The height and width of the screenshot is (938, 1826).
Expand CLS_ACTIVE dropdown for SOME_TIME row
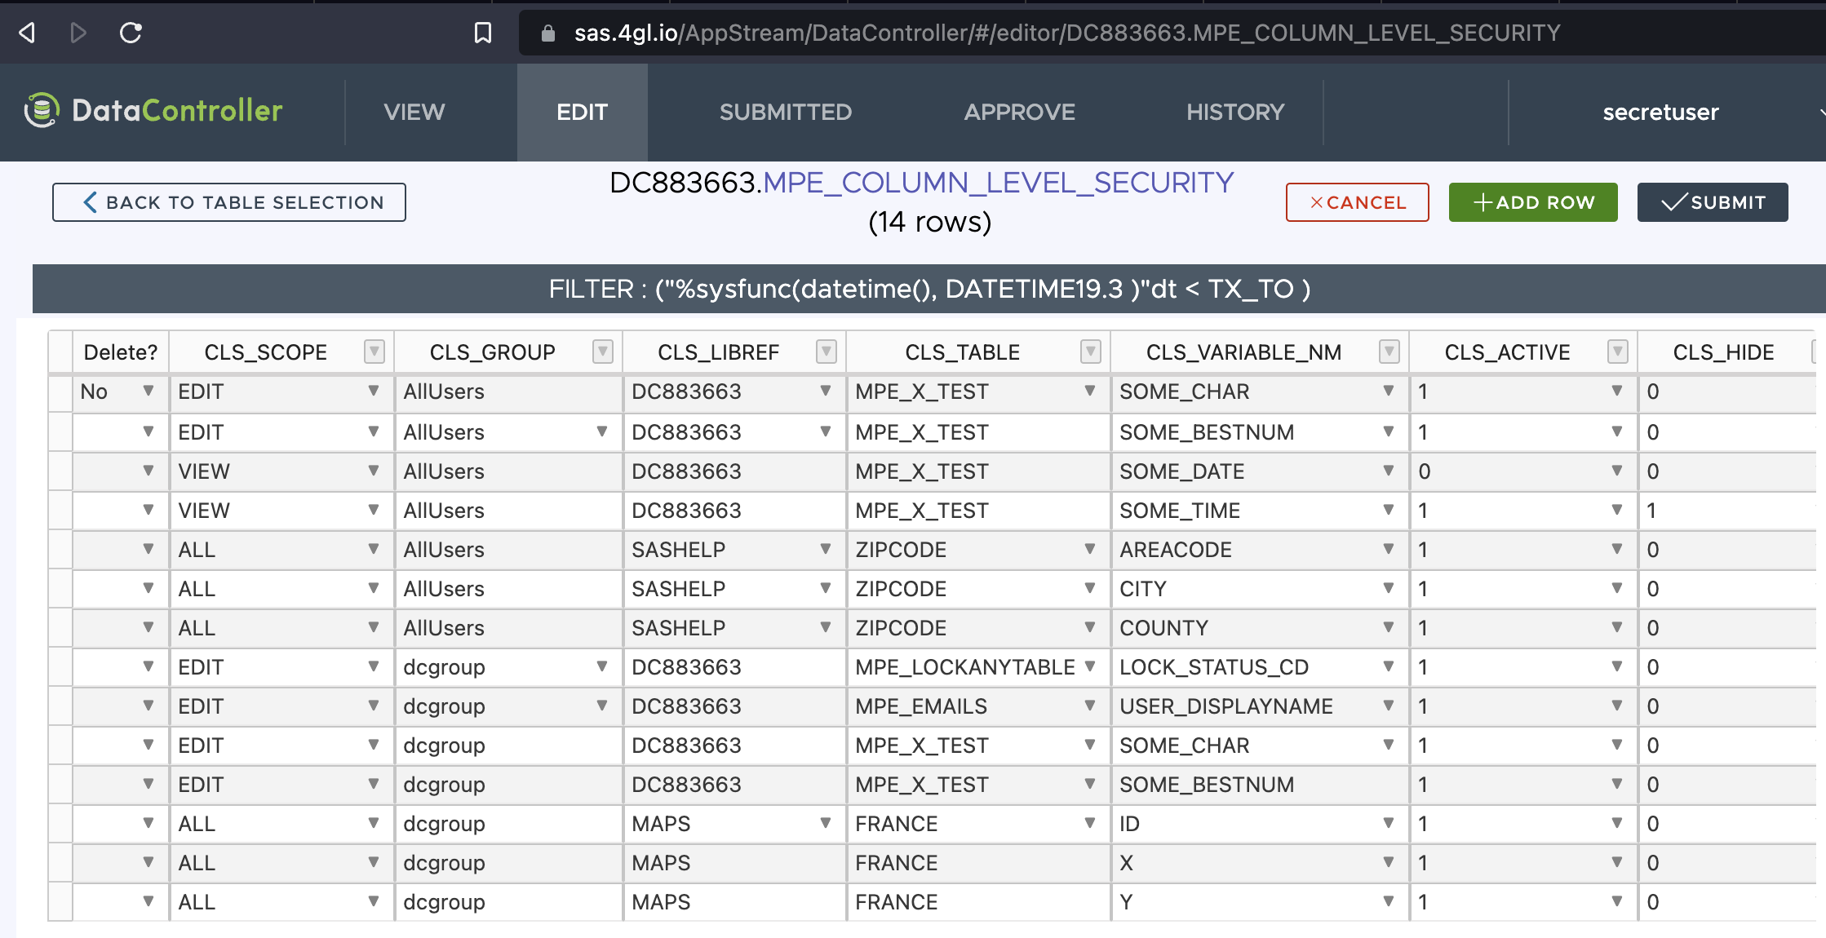point(1617,510)
